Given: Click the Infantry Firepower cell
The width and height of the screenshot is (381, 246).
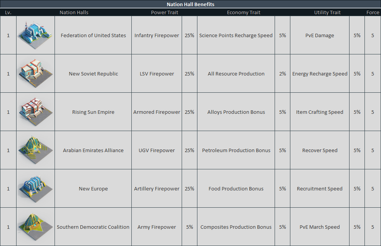Looking at the screenshot, I should click(157, 35).
